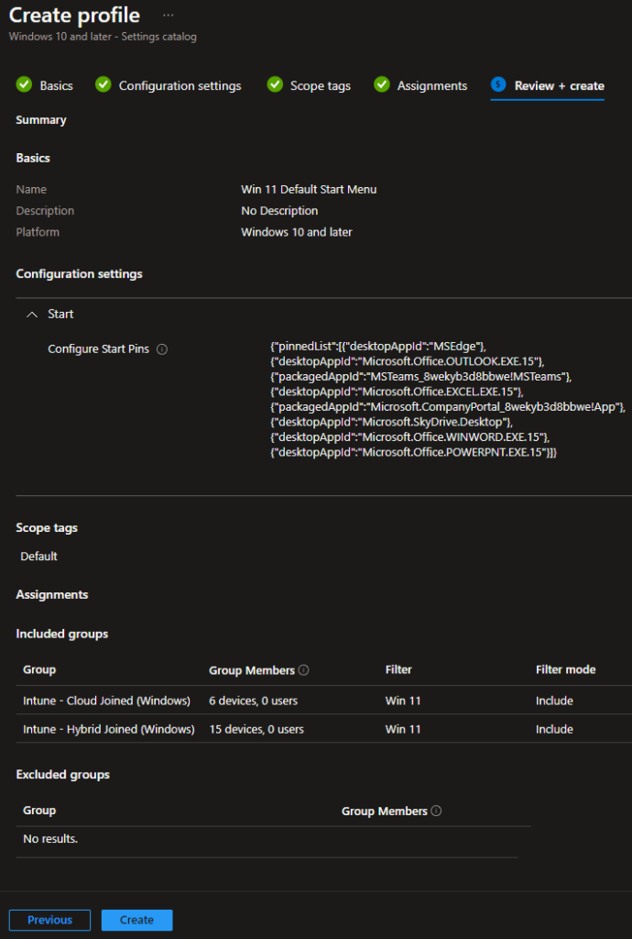Switch to the Assignments step
Image resolution: width=632 pixels, height=939 pixels.
click(430, 85)
